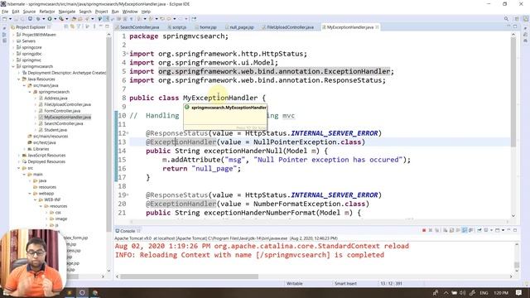Viewport: 530px width, 298px height.
Task: Switch to the SearchController.java tab
Action: [139, 27]
